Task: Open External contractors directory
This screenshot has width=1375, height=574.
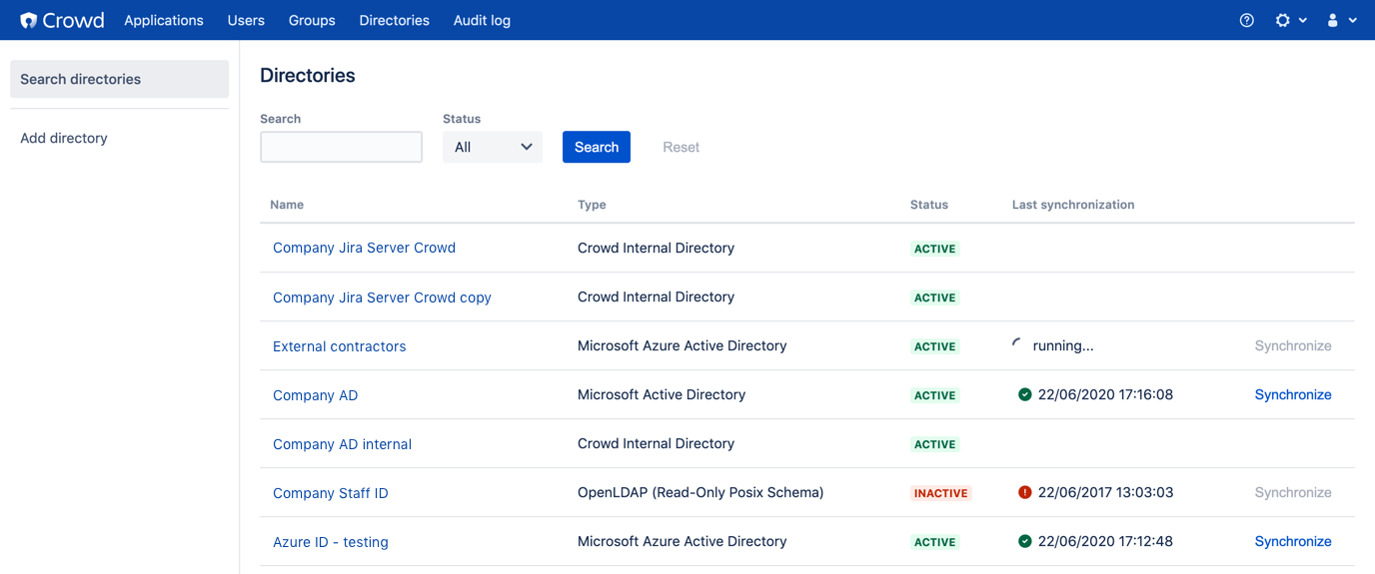Action: 340,346
